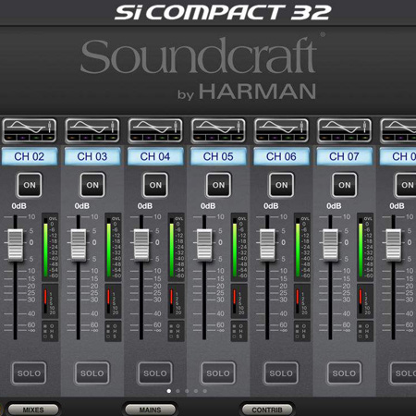
Task: Select the CH 05 channel name label
Action: (x=218, y=156)
